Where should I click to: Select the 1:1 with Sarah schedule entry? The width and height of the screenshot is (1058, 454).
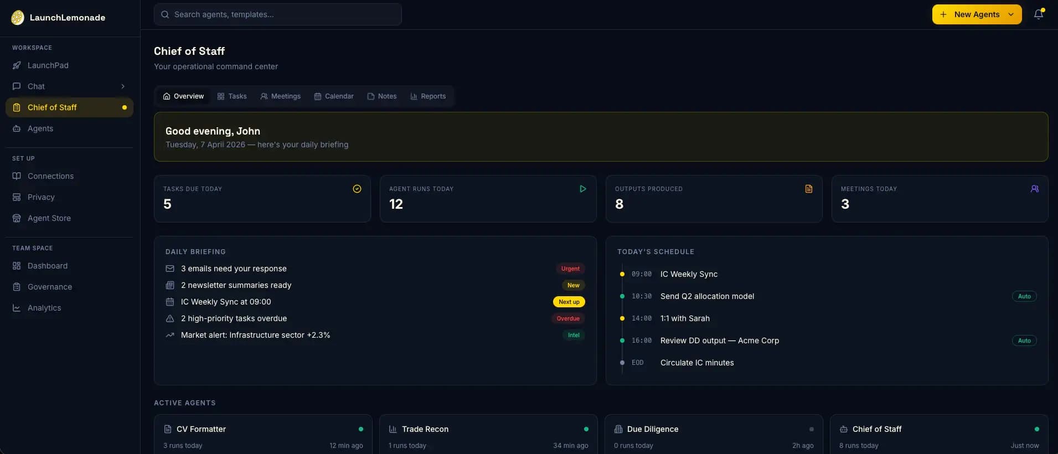pos(828,318)
